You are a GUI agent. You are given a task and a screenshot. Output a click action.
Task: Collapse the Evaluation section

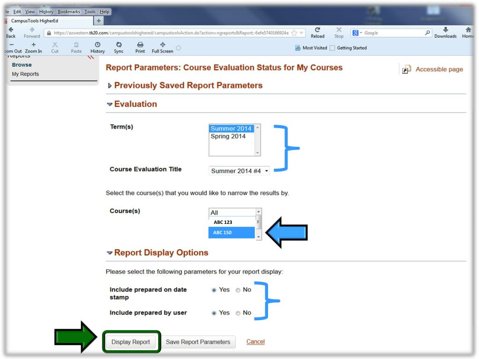point(109,104)
